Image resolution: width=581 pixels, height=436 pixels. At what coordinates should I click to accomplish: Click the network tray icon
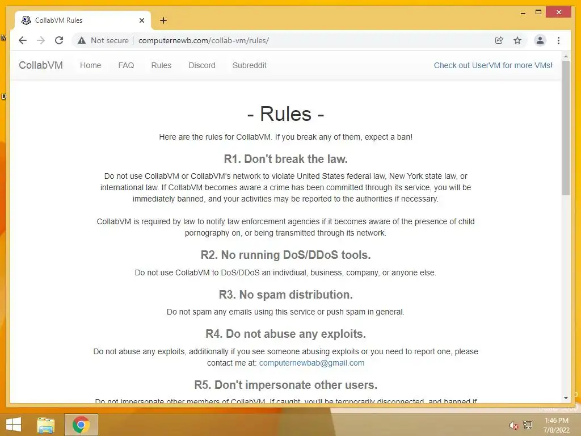pyautogui.click(x=528, y=425)
